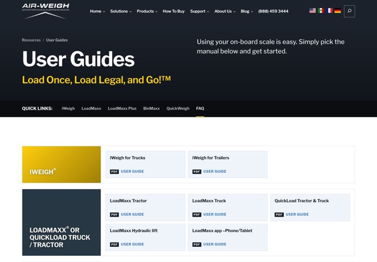Open LoadMaxx Truck User Guide link
The height and width of the screenshot is (262, 377).
click(x=215, y=214)
